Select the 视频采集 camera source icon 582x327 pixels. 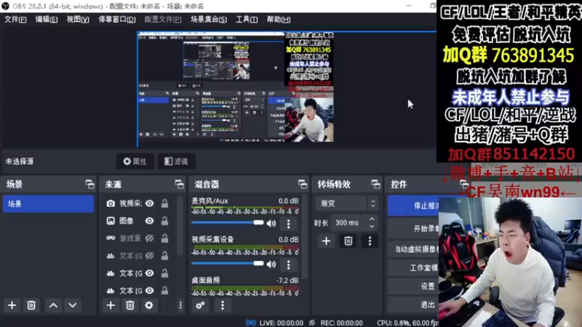pos(111,203)
